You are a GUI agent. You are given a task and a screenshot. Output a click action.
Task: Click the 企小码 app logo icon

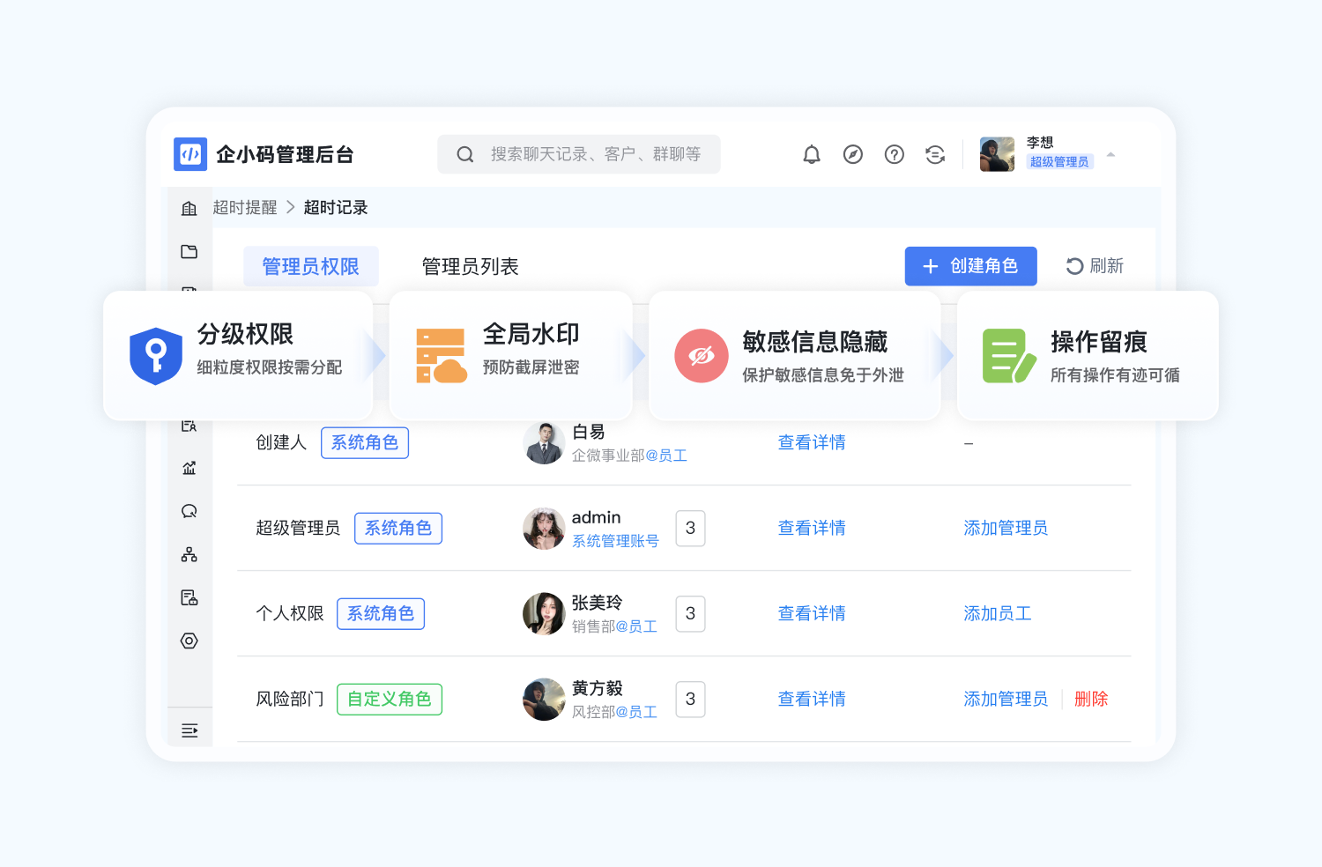189,154
